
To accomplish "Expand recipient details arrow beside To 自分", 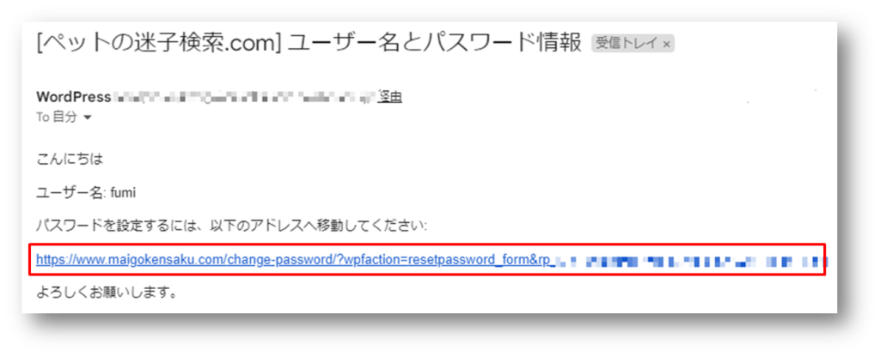I will [x=87, y=118].
